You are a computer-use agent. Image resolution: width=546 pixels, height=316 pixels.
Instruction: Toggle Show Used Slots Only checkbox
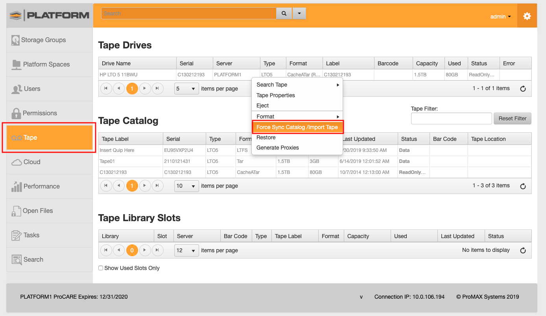pos(101,268)
